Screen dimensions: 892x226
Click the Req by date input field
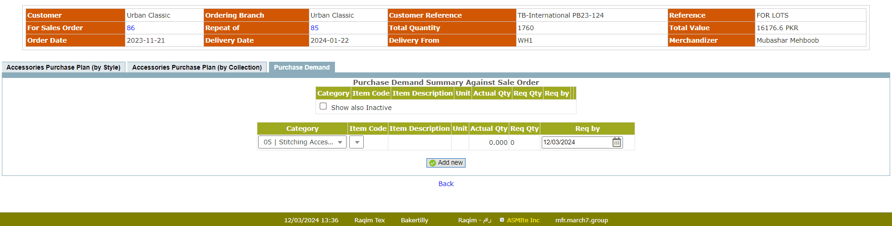576,142
